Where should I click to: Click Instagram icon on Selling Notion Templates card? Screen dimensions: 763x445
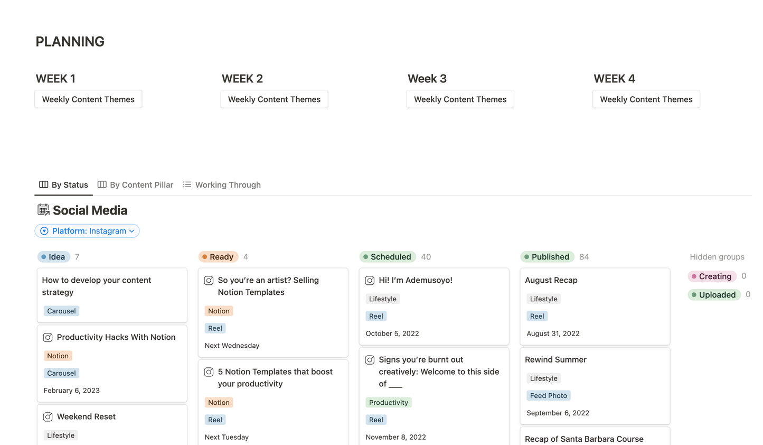[x=209, y=280]
